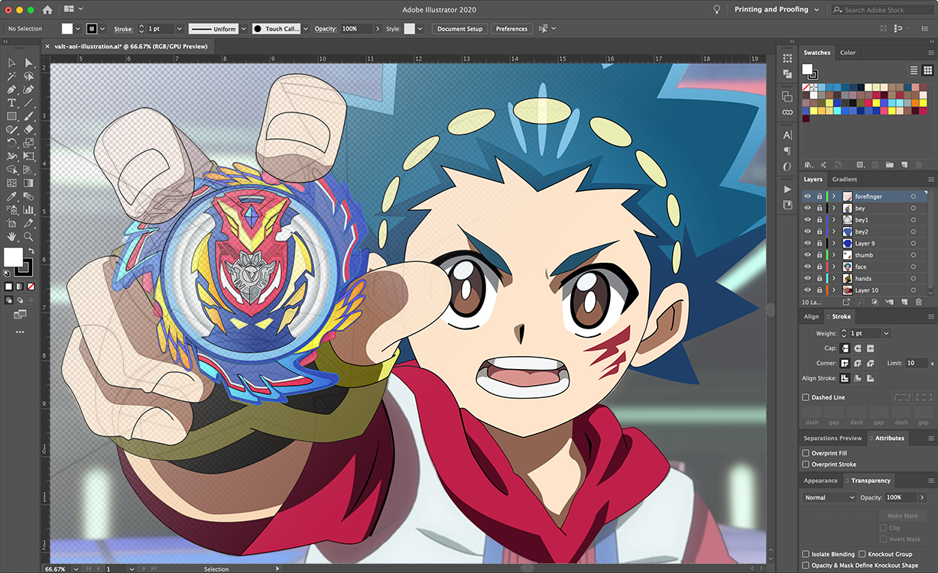
Task: Hide the bey1 layer
Action: [807, 220]
